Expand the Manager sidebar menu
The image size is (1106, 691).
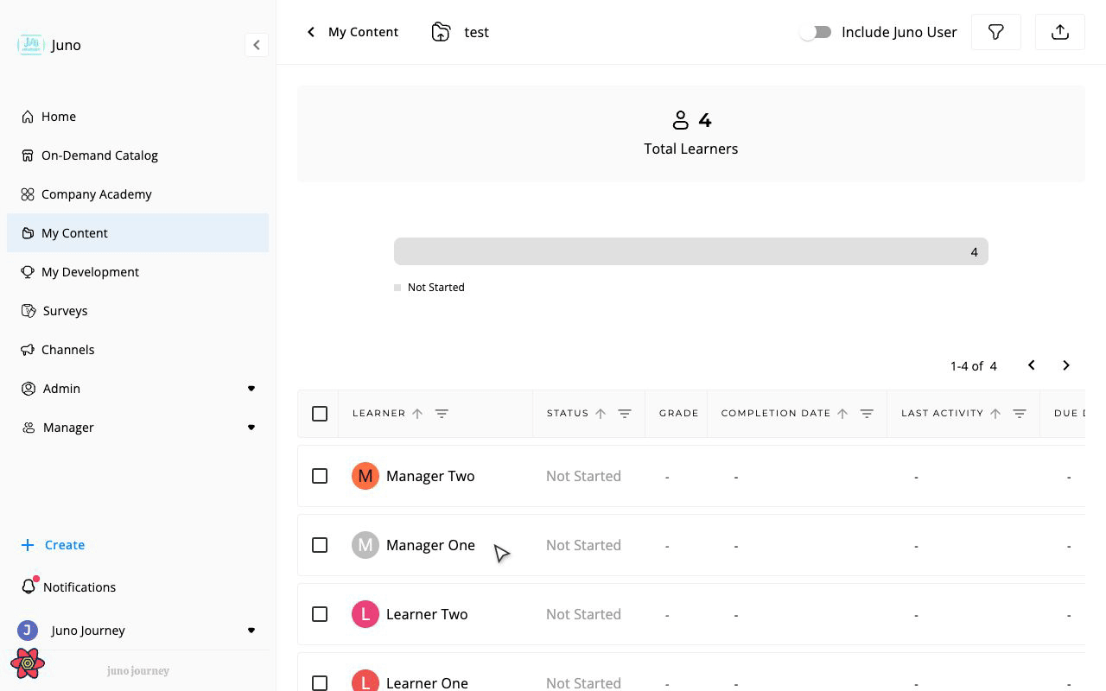coord(68,428)
